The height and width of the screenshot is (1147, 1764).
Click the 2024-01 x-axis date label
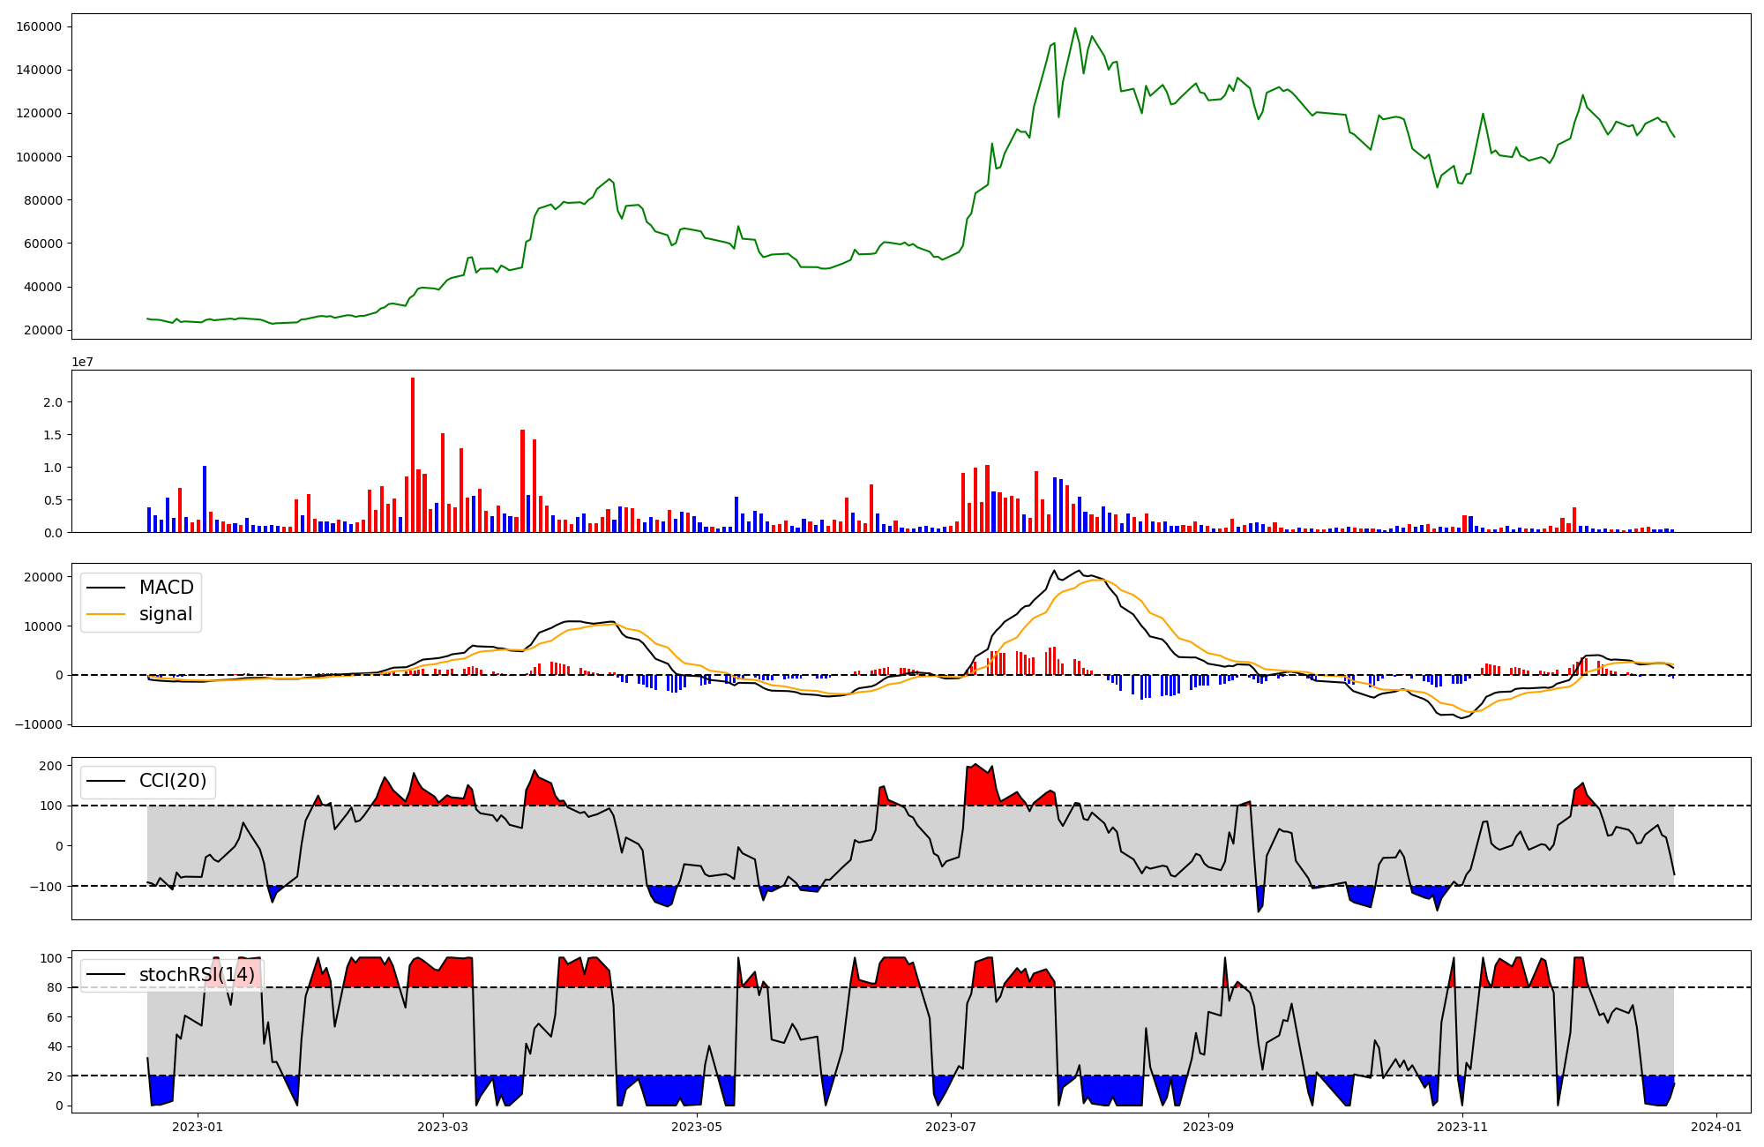click(x=1716, y=1127)
